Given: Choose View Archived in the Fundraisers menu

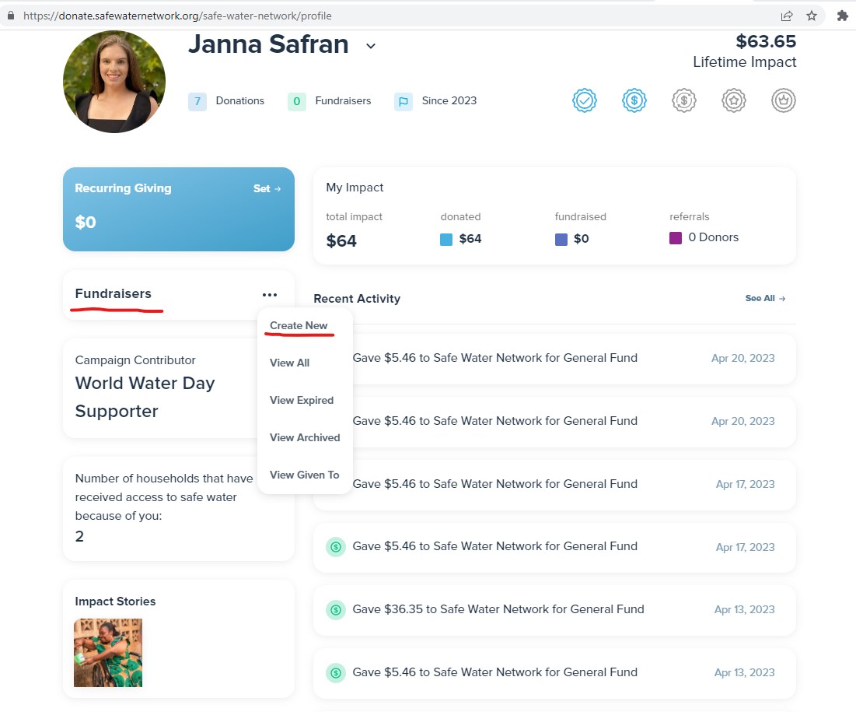Looking at the screenshot, I should (x=305, y=437).
